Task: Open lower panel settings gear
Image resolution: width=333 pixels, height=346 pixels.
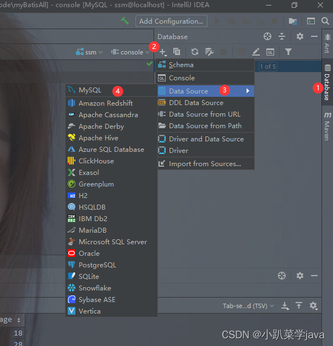Action: tap(299, 276)
